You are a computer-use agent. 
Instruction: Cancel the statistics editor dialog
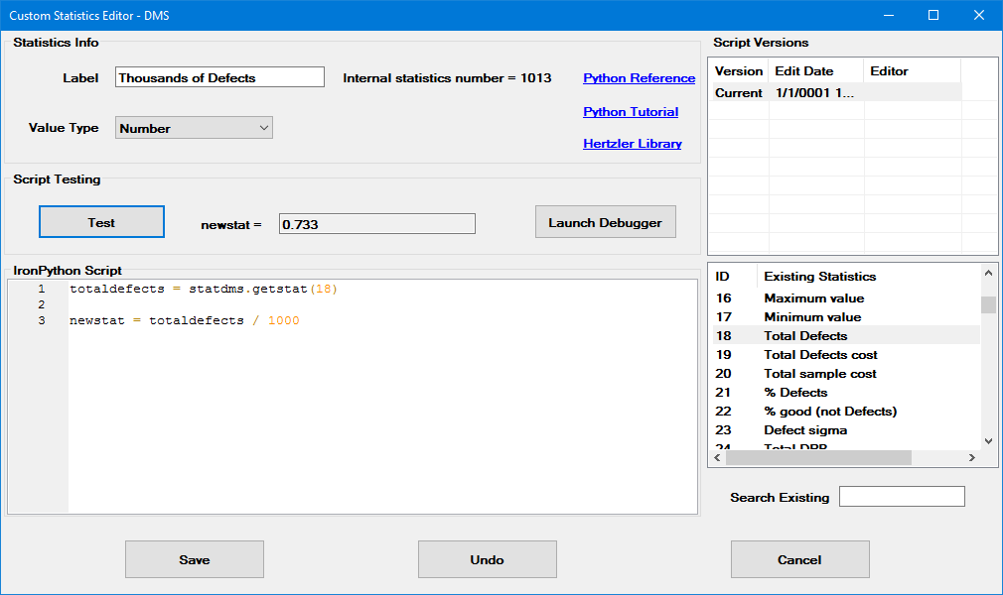[799, 559]
